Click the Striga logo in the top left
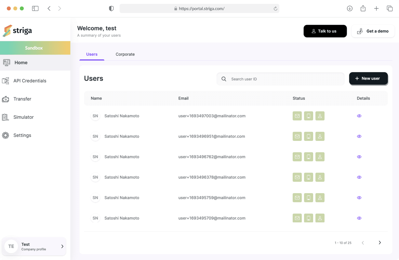Image resolution: width=399 pixels, height=260 pixels. point(17,31)
